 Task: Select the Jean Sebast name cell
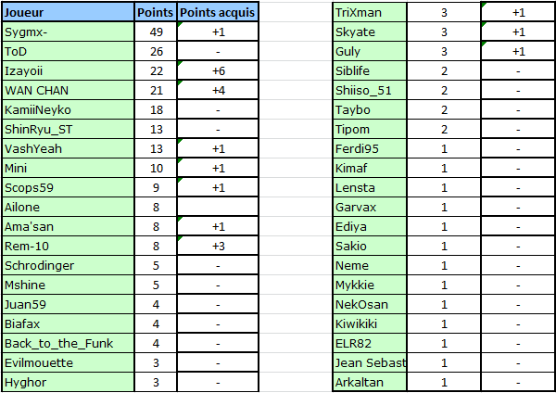370,362
